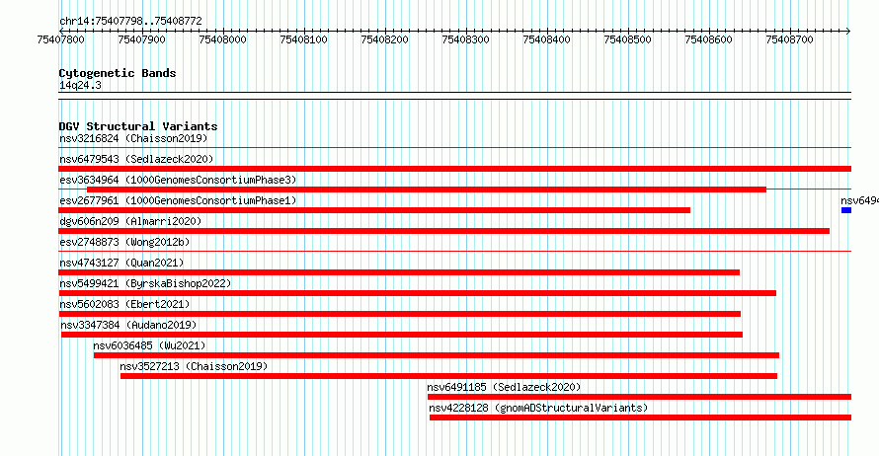Select the esv2748873 (Wong2012b) label
The width and height of the screenshot is (879, 456).
tap(124, 242)
